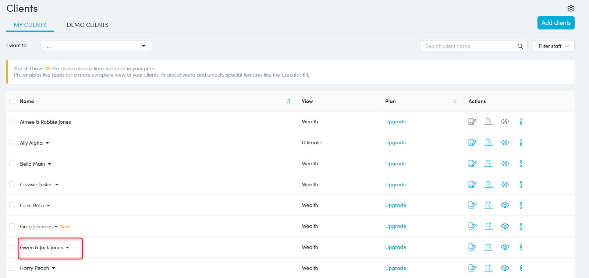Click the edit icon for Aimee & Robbie Jones

(x=472, y=122)
